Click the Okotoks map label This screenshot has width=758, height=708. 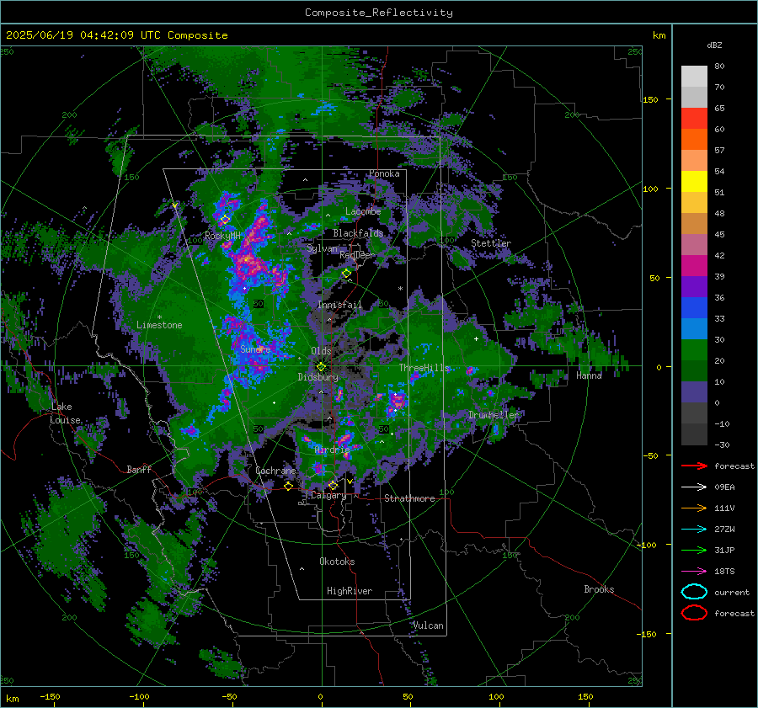(337, 562)
